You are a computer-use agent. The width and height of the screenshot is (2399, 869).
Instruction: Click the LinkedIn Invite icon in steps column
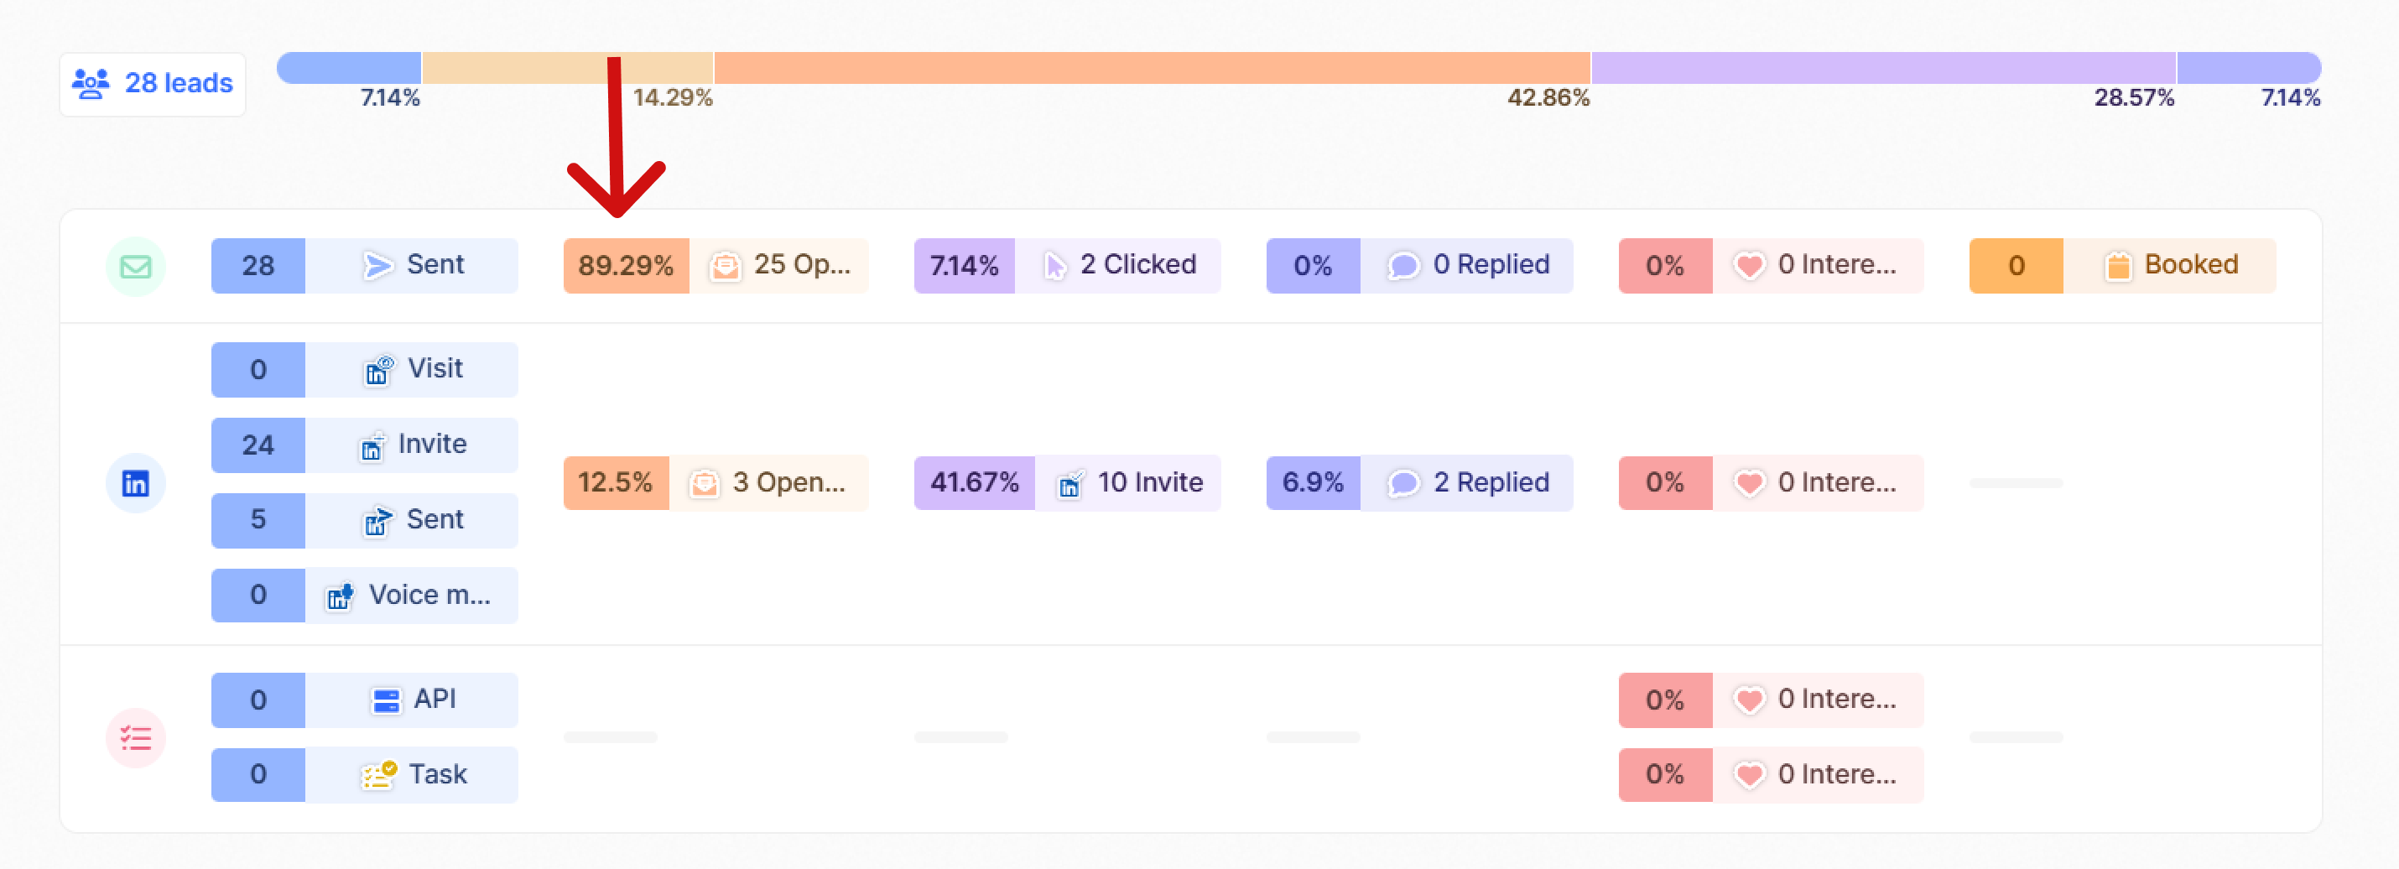click(372, 446)
